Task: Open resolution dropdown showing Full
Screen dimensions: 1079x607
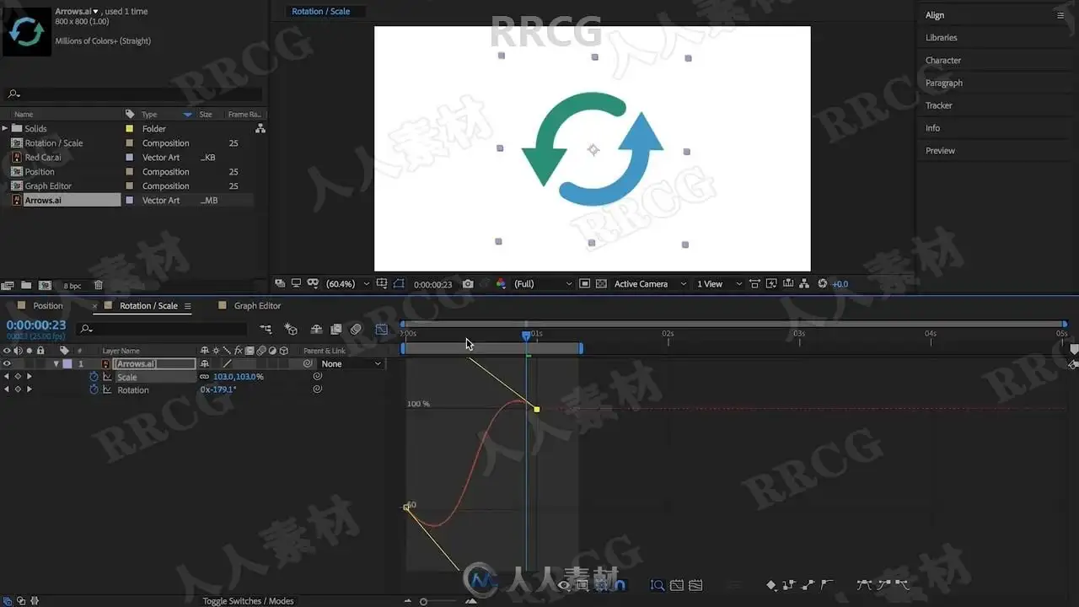Action: click(x=543, y=284)
